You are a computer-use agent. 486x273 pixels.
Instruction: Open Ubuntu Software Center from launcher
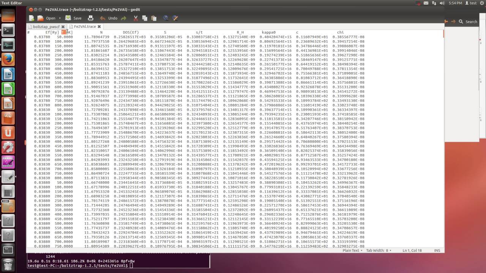(8, 118)
